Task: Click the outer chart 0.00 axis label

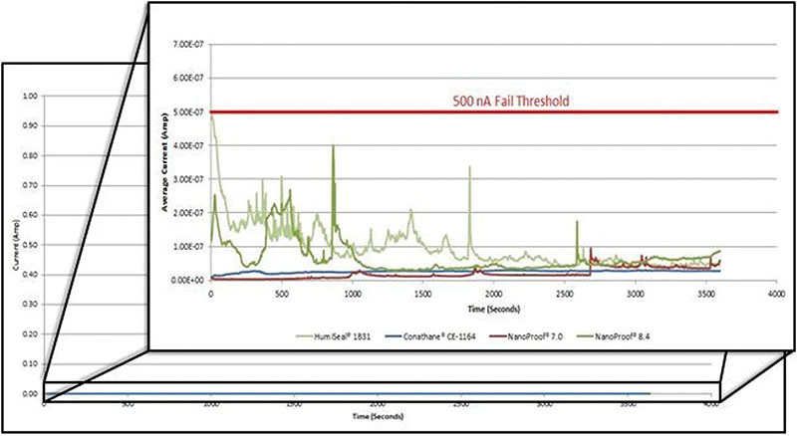Action: coord(31,394)
